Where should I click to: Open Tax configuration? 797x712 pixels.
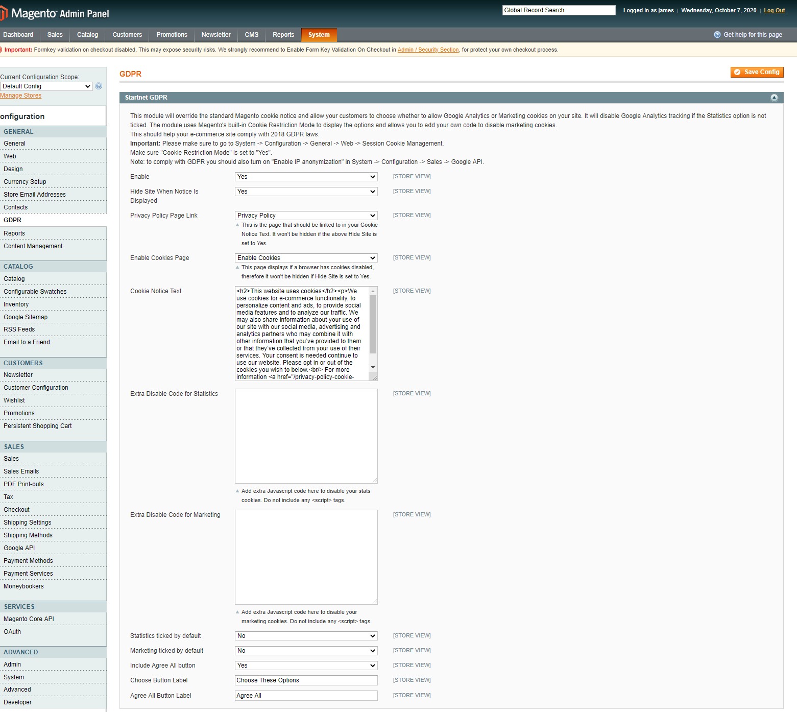(x=53, y=497)
